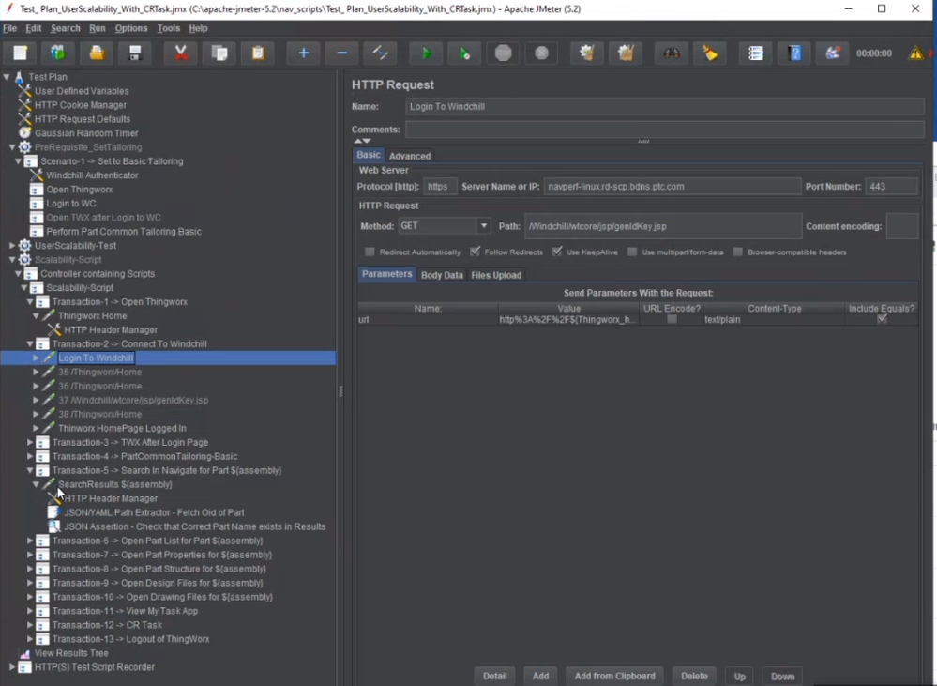The image size is (937, 686).
Task: Select the View Results Tree node
Action: [71, 653]
